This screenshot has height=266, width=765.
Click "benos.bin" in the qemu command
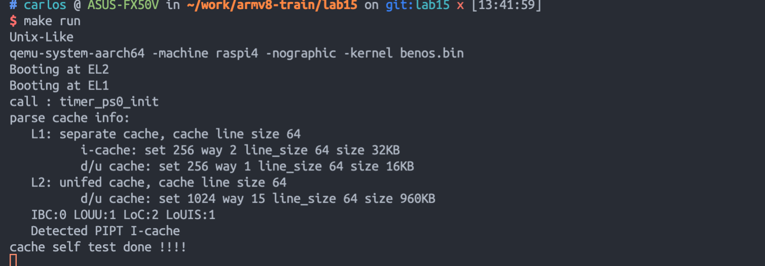click(x=432, y=54)
